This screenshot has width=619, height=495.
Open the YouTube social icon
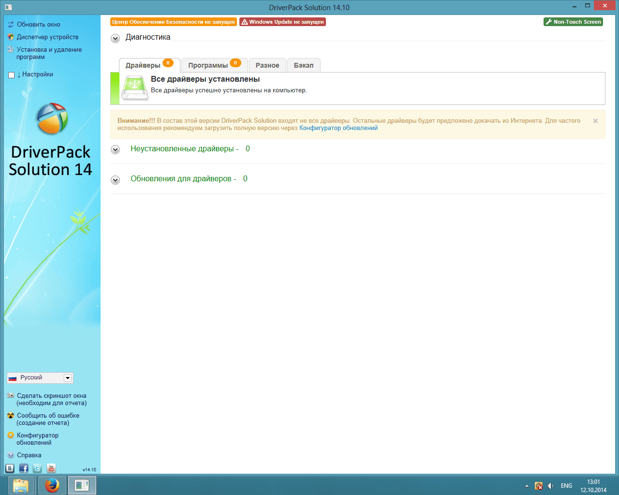(51, 468)
